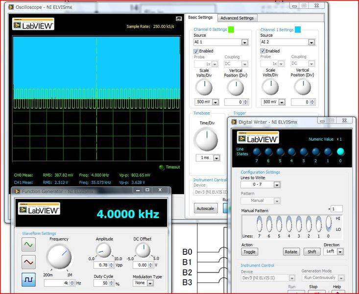Select the triangle waveform button
359x294 pixels.
[29, 262]
